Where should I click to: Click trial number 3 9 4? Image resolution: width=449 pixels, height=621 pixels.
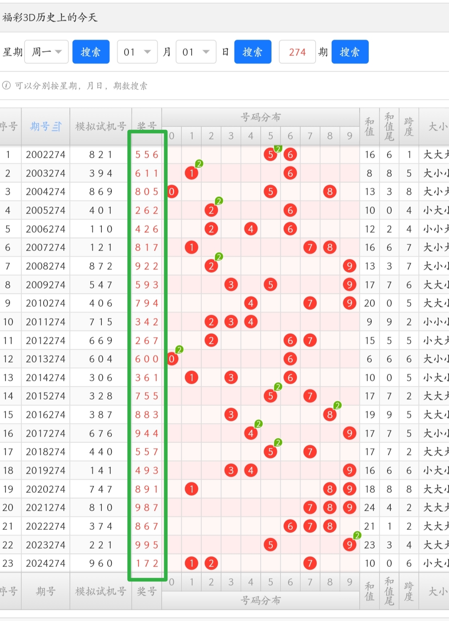tap(101, 173)
